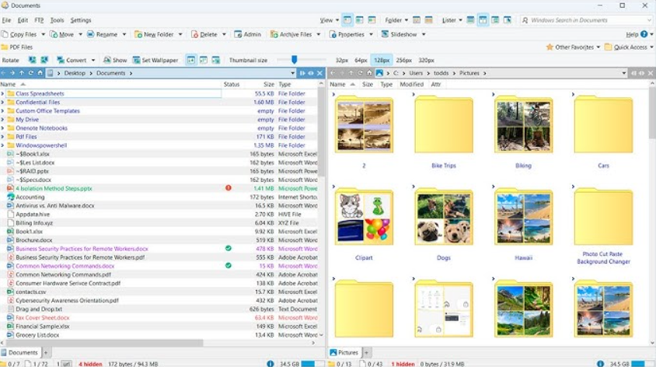Open the Convert dropdown arrow
Image resolution: width=656 pixels, height=367 pixels.
(x=92, y=60)
